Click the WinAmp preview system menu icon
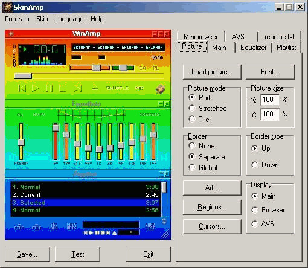The width and height of the screenshot is (308, 268). coord(11,34)
